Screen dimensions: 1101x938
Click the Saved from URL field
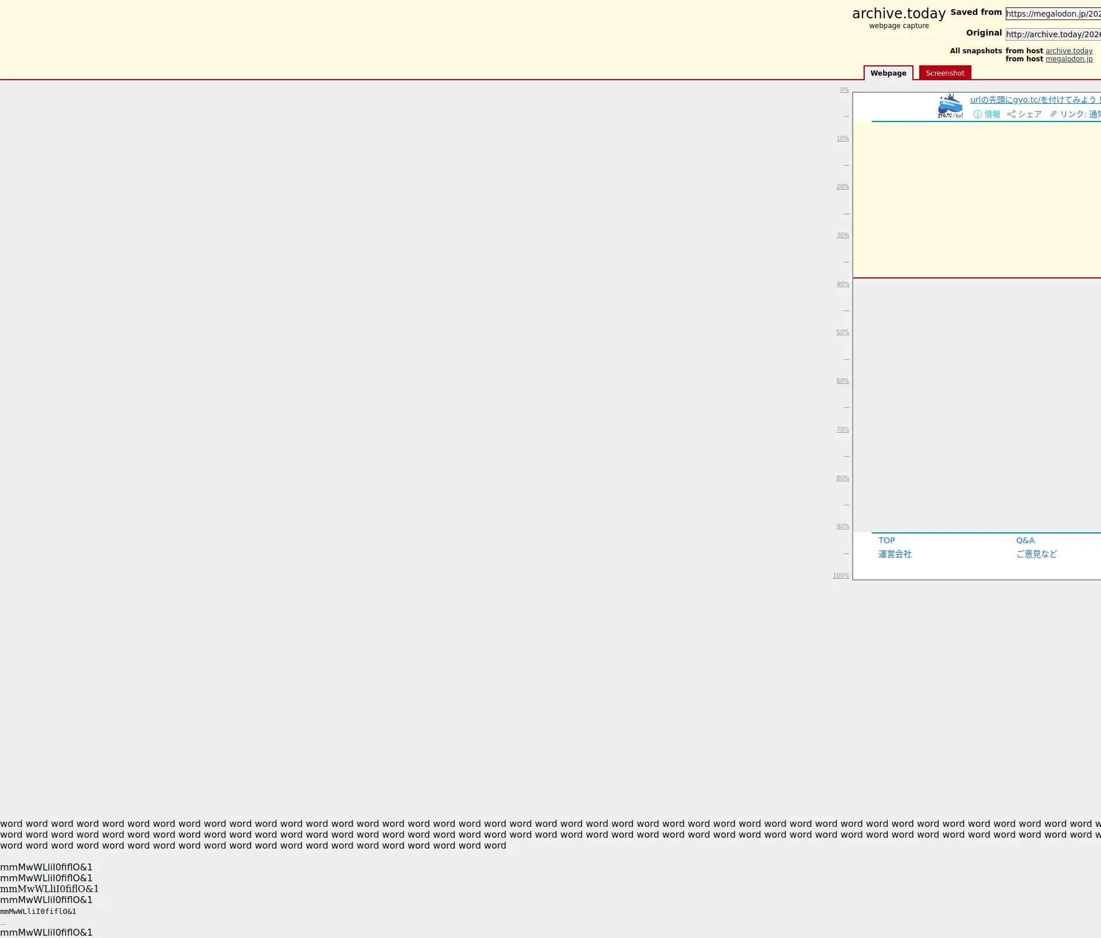tap(1053, 14)
